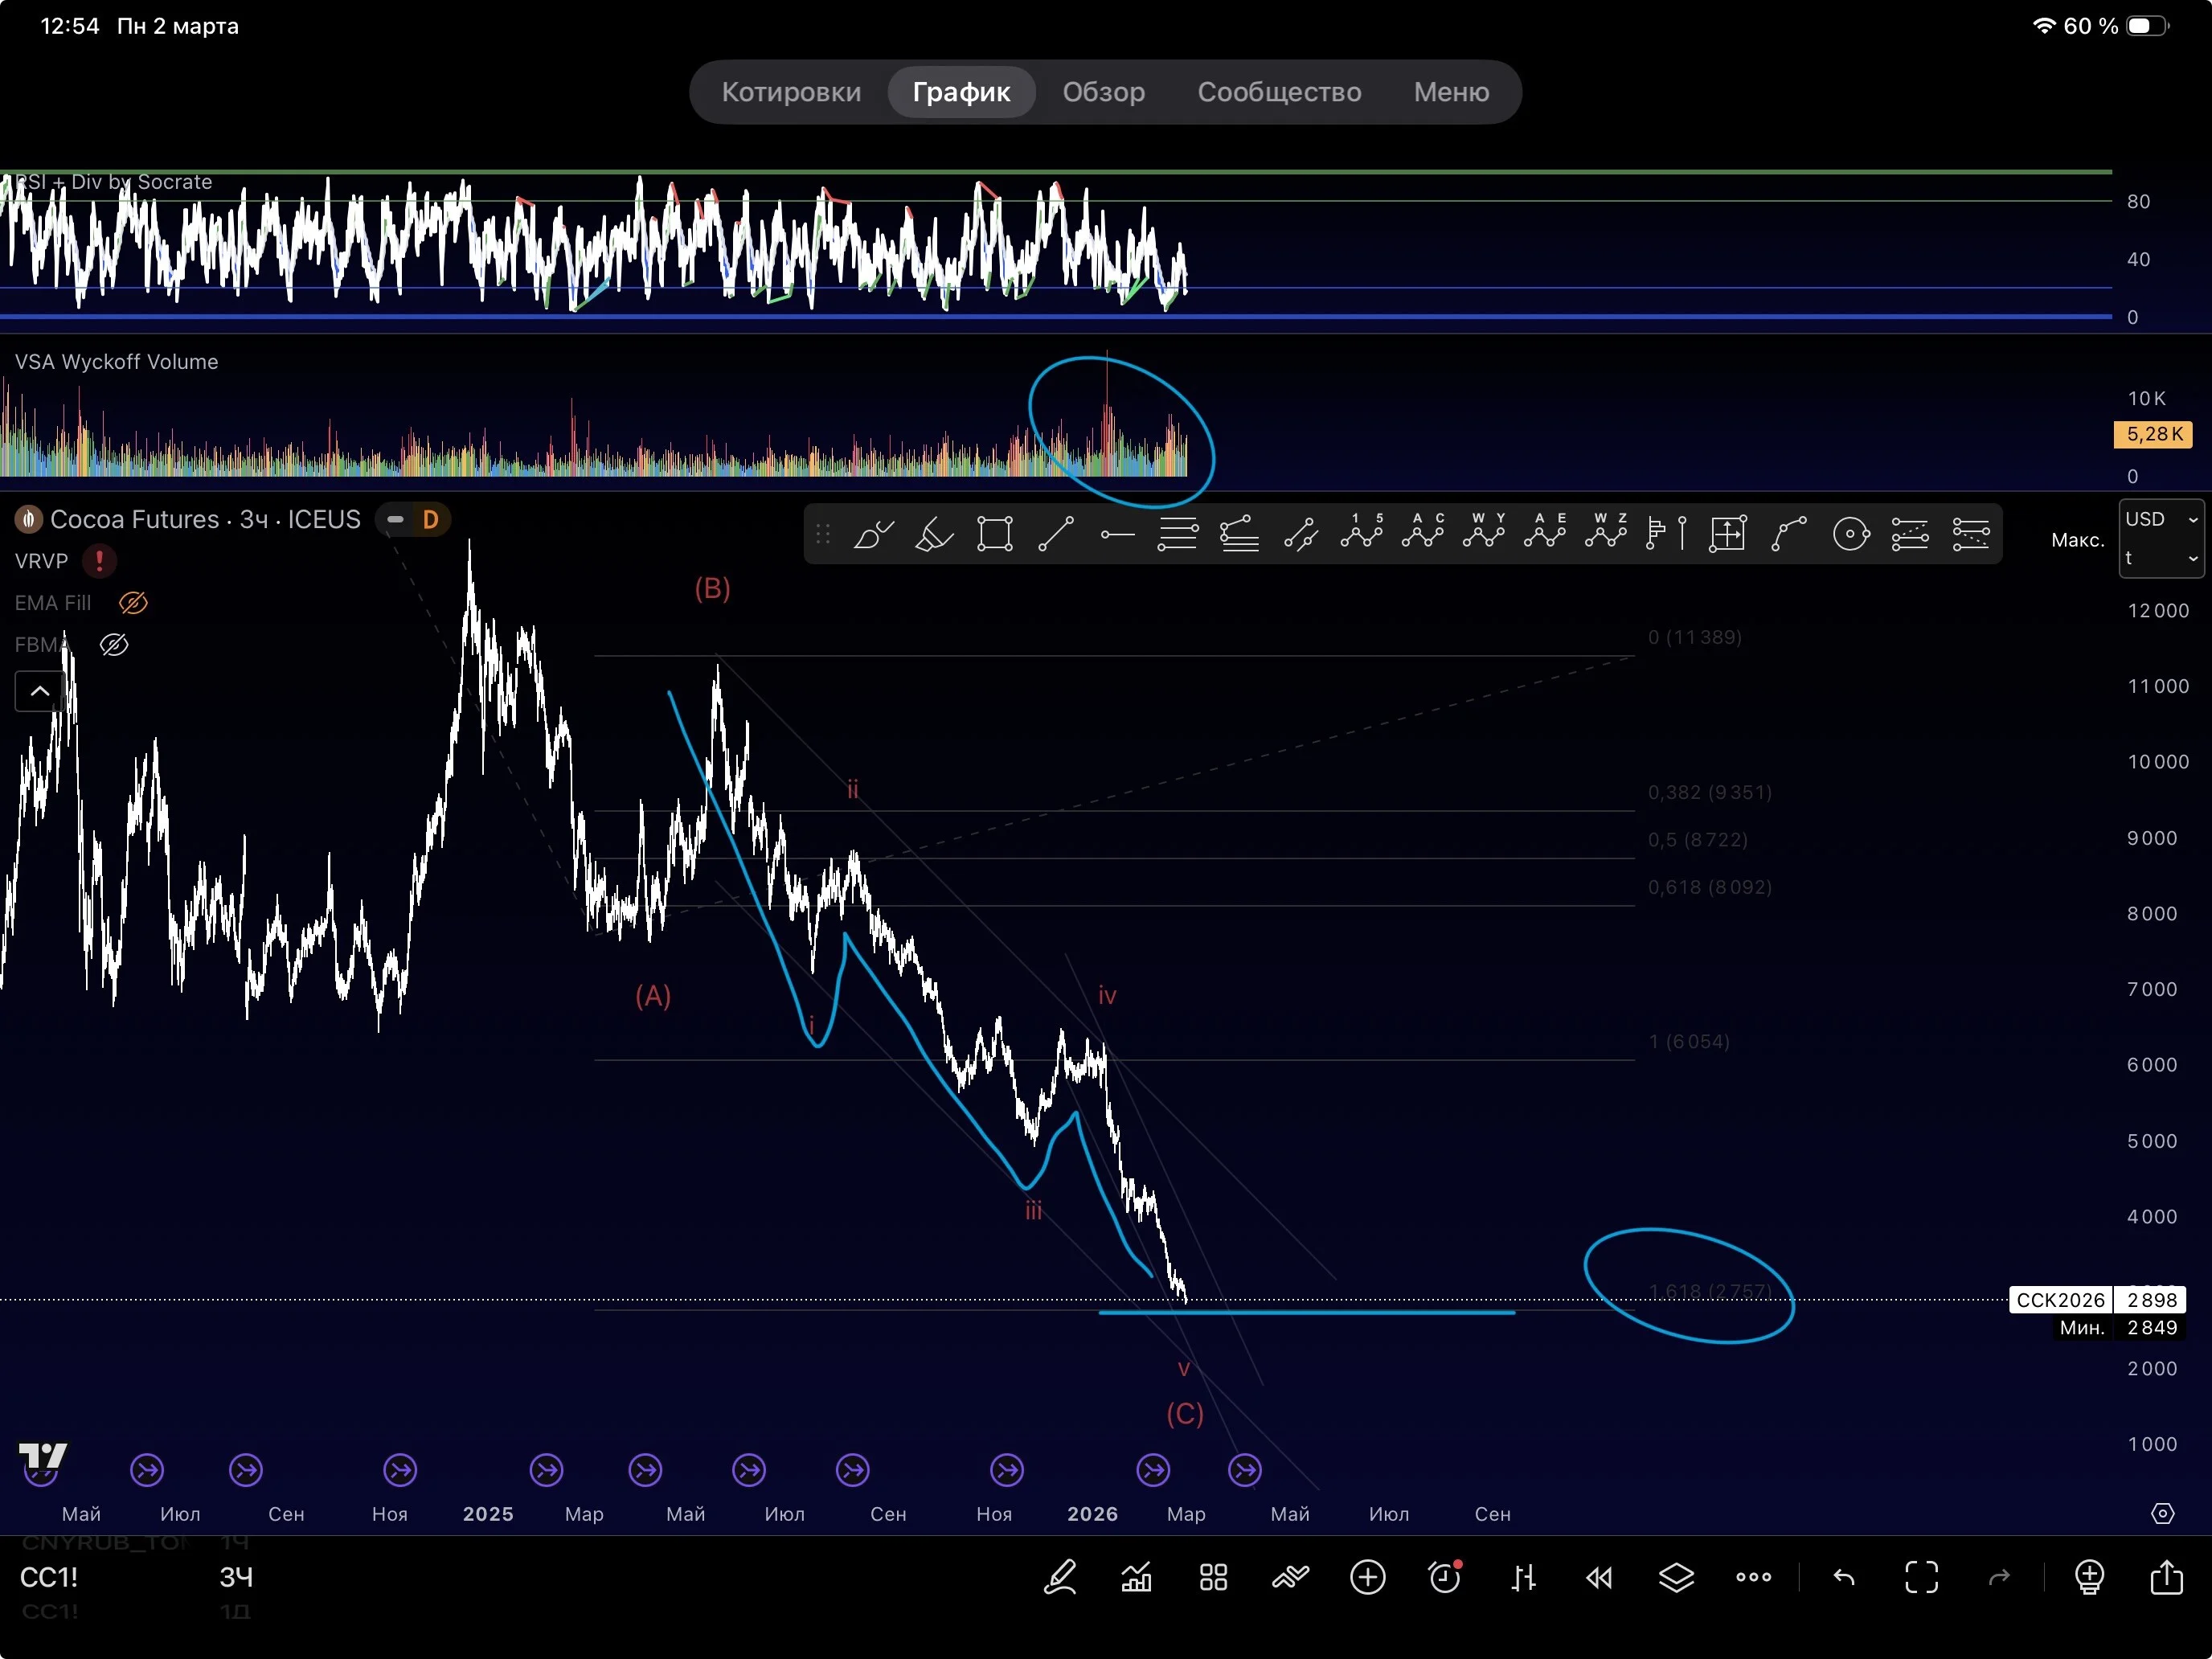Screen dimensions: 2212x1659
Task: Toggle fullscreen chart mode
Action: (x=1921, y=1578)
